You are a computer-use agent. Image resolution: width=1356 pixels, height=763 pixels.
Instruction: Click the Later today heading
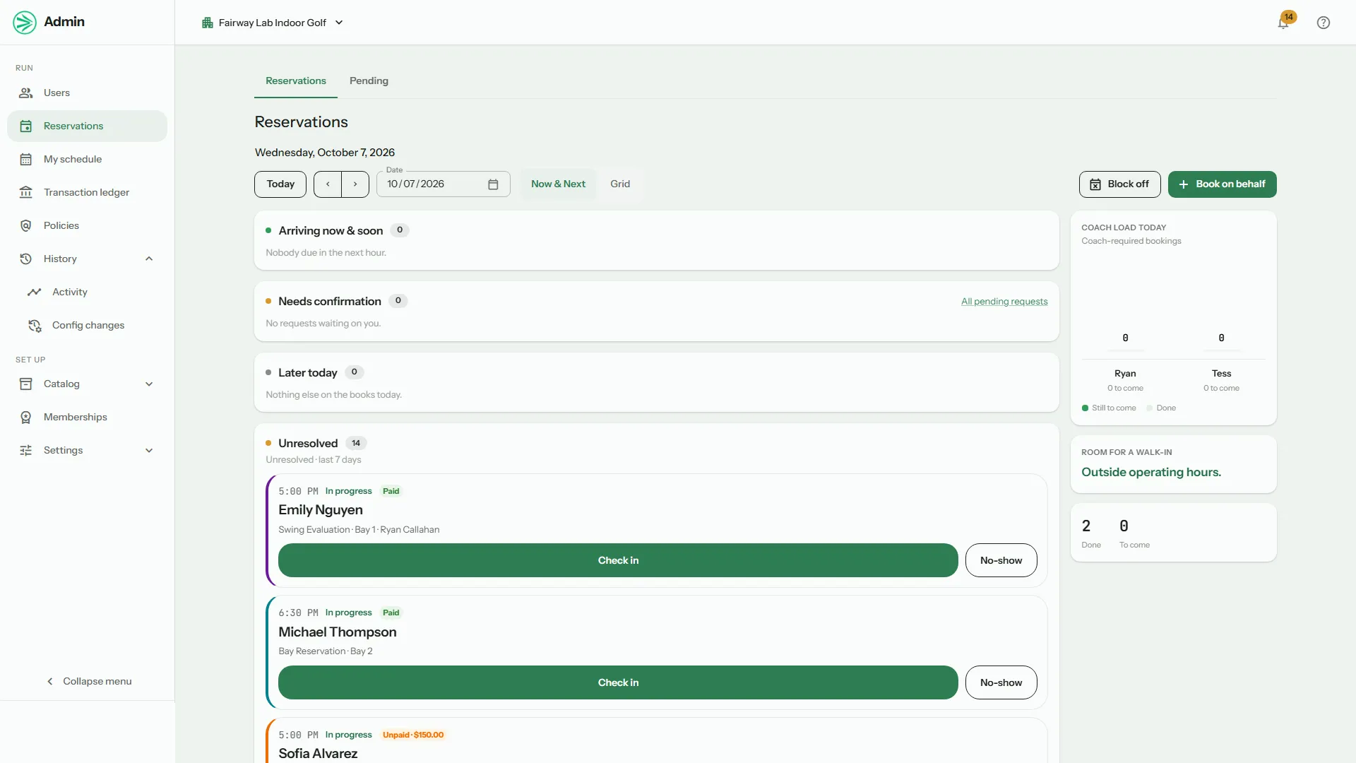click(x=308, y=372)
